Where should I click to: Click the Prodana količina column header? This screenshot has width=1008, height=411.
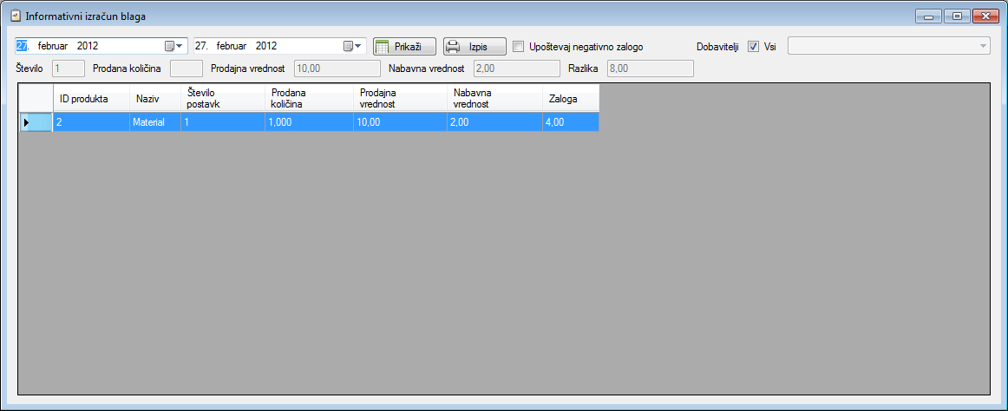307,99
